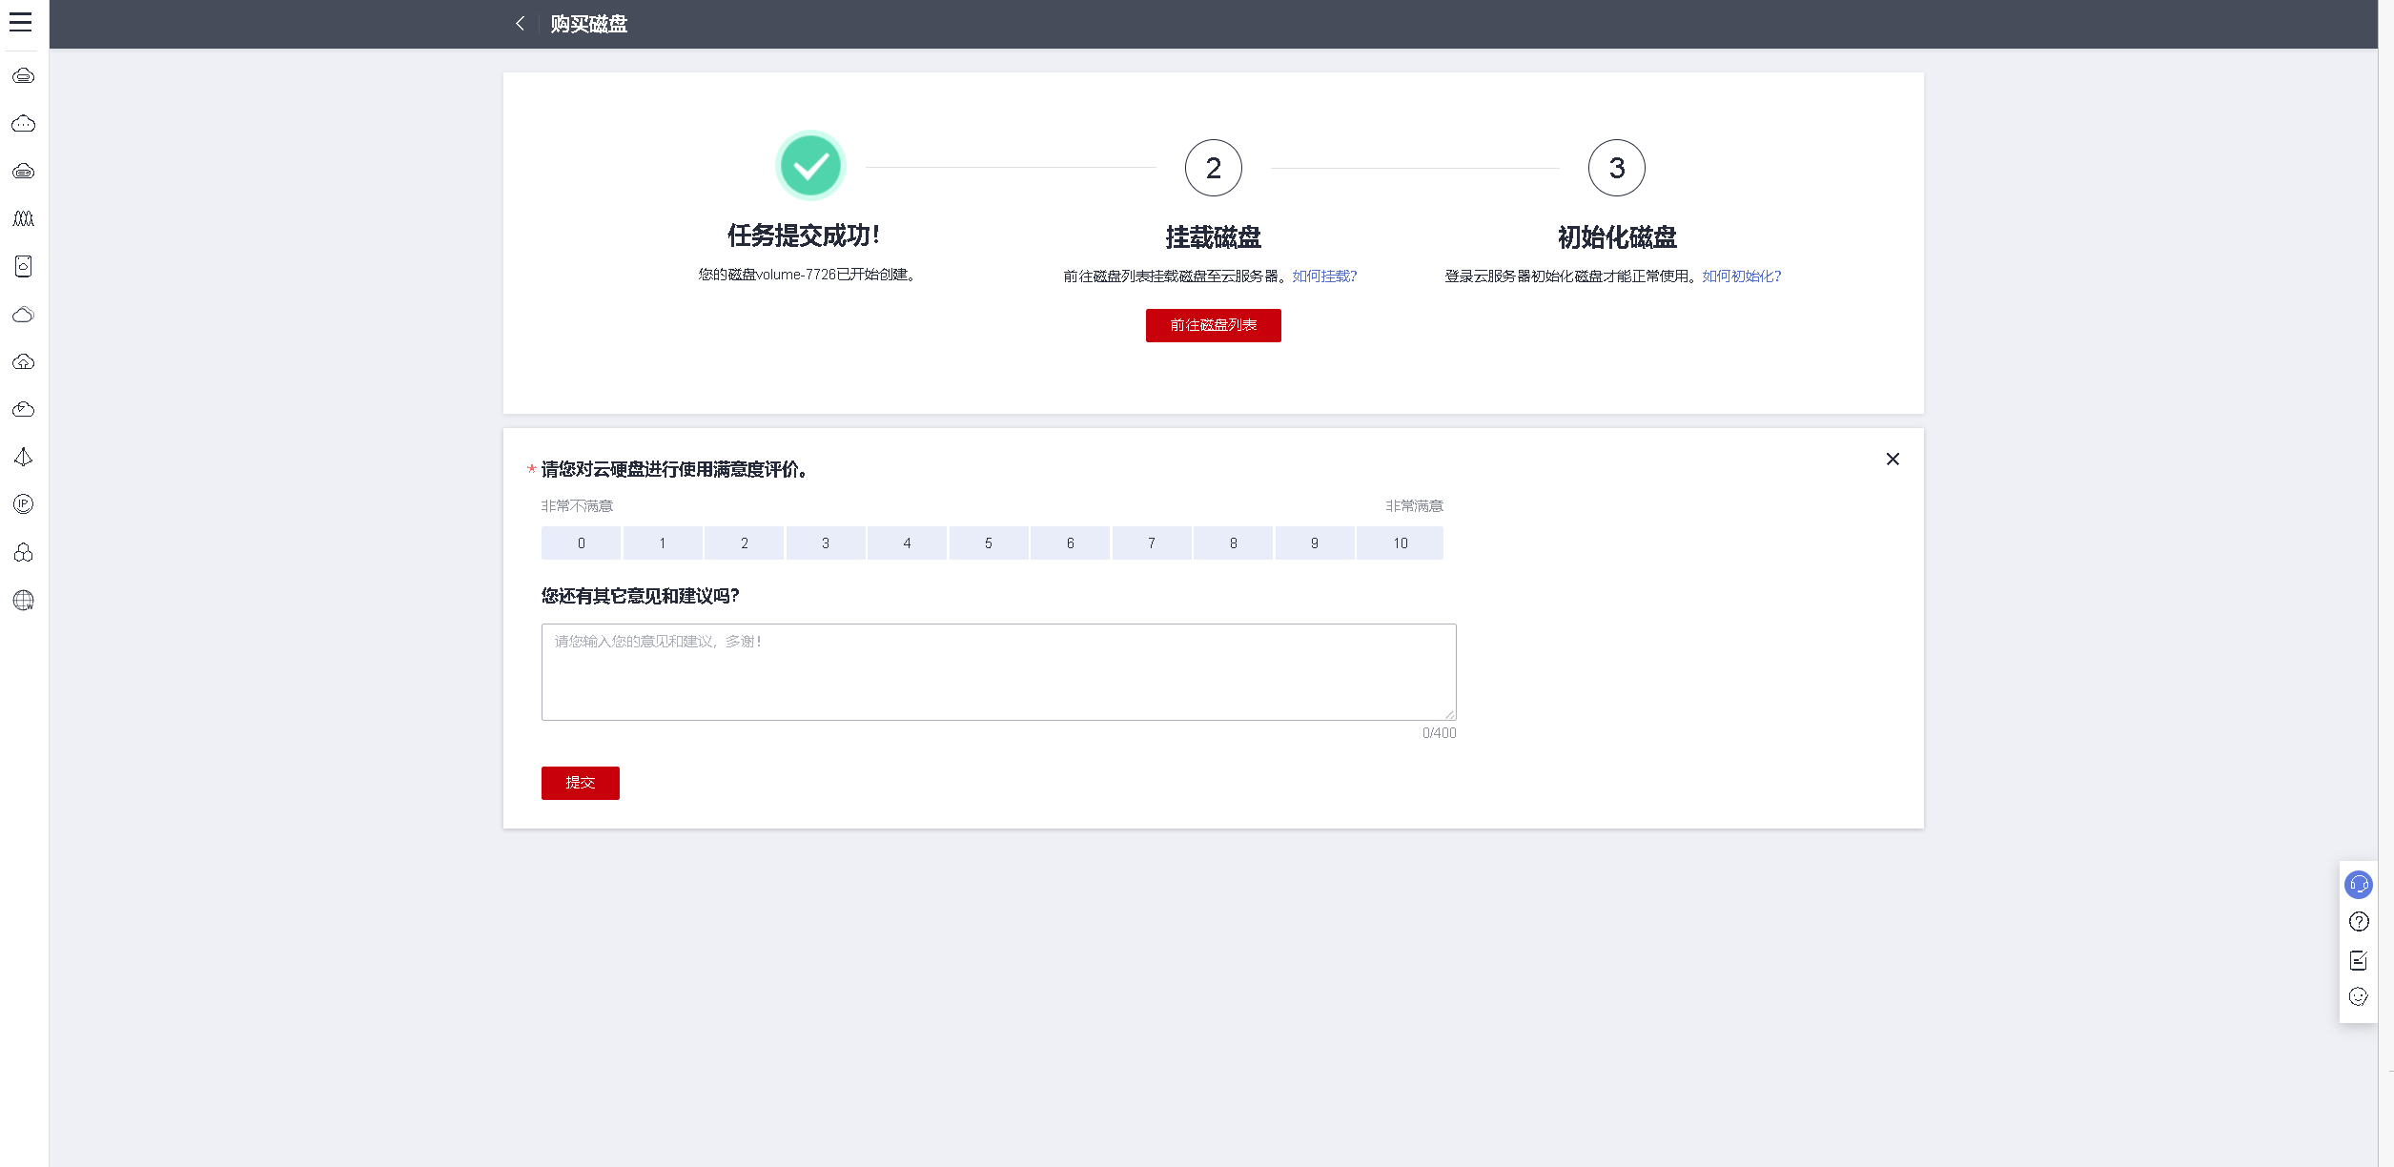Open the IP sidebar icon

[24, 504]
